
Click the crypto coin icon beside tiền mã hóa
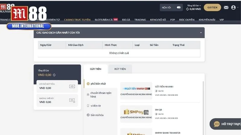point(88,115)
